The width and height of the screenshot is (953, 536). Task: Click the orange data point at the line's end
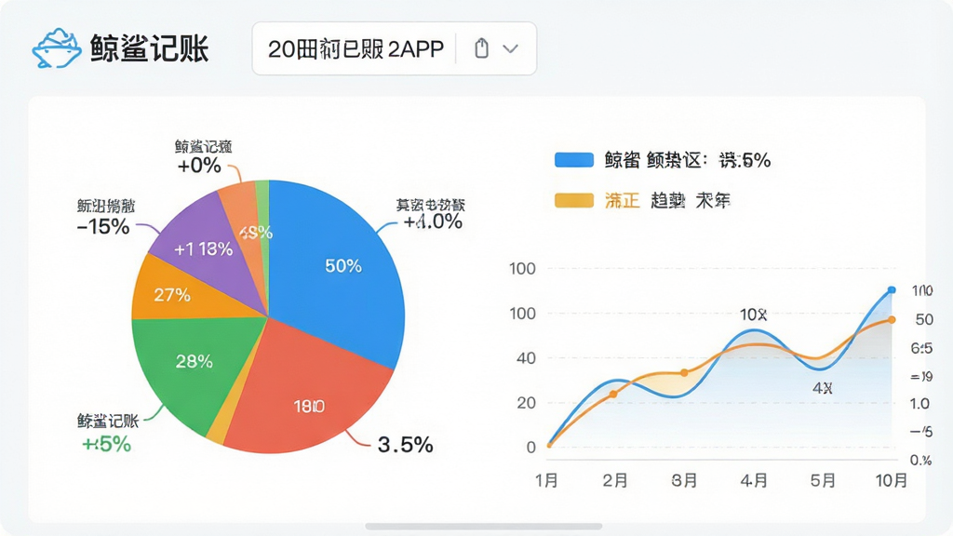click(x=892, y=320)
